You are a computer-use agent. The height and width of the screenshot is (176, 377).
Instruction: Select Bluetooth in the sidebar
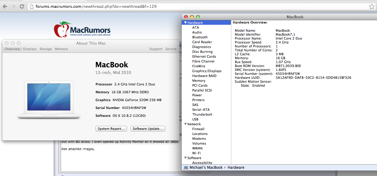click(x=200, y=37)
